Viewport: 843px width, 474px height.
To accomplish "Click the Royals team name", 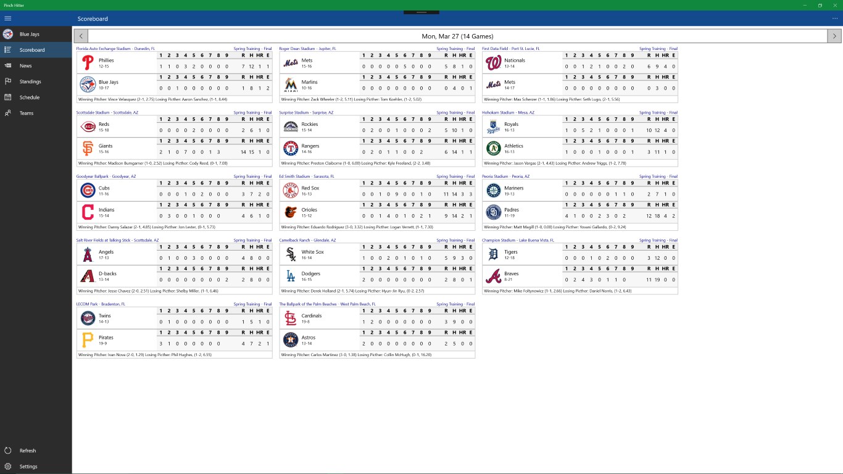I will (x=512, y=124).
